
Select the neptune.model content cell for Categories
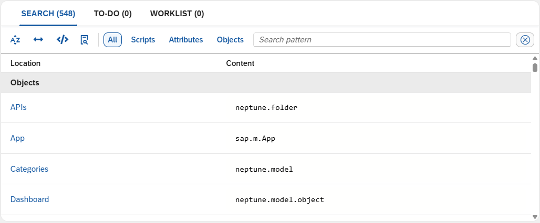[x=264, y=169]
